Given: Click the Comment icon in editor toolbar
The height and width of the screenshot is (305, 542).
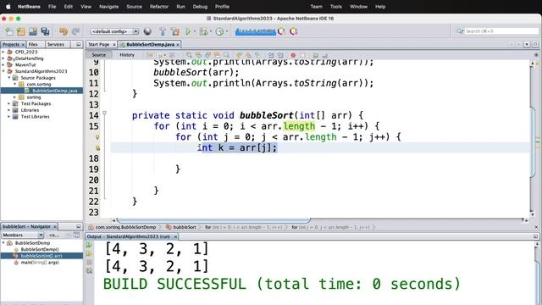Looking at the screenshot, I should pyautogui.click(x=315, y=55).
